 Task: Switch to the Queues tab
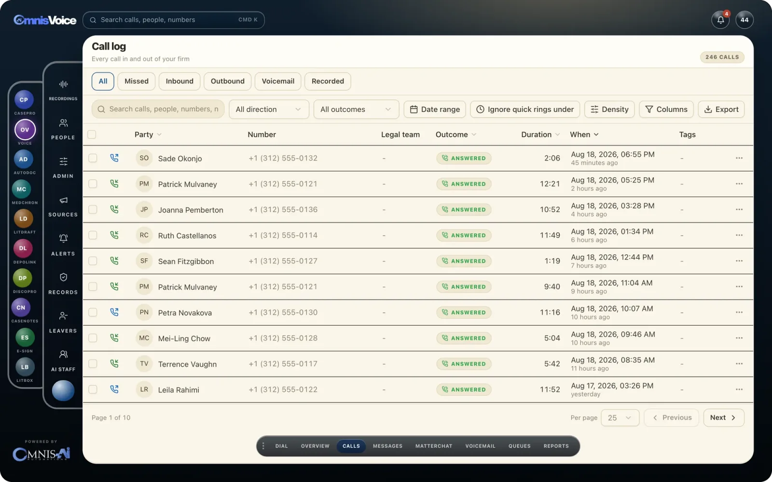519,446
